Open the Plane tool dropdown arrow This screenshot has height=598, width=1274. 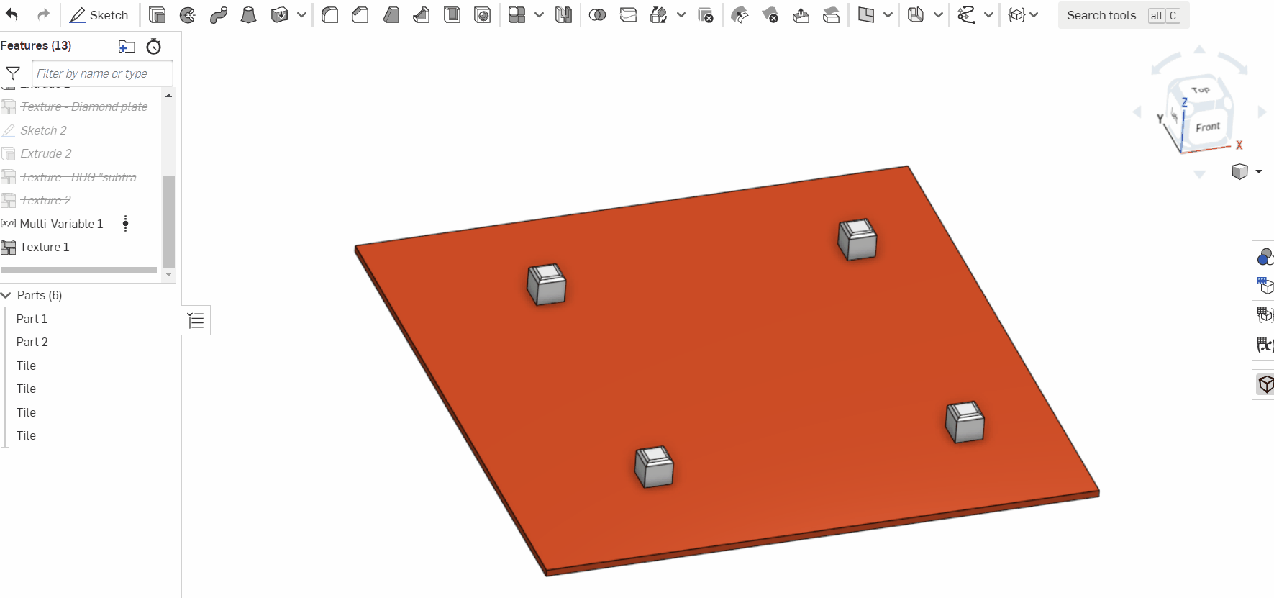(x=888, y=15)
